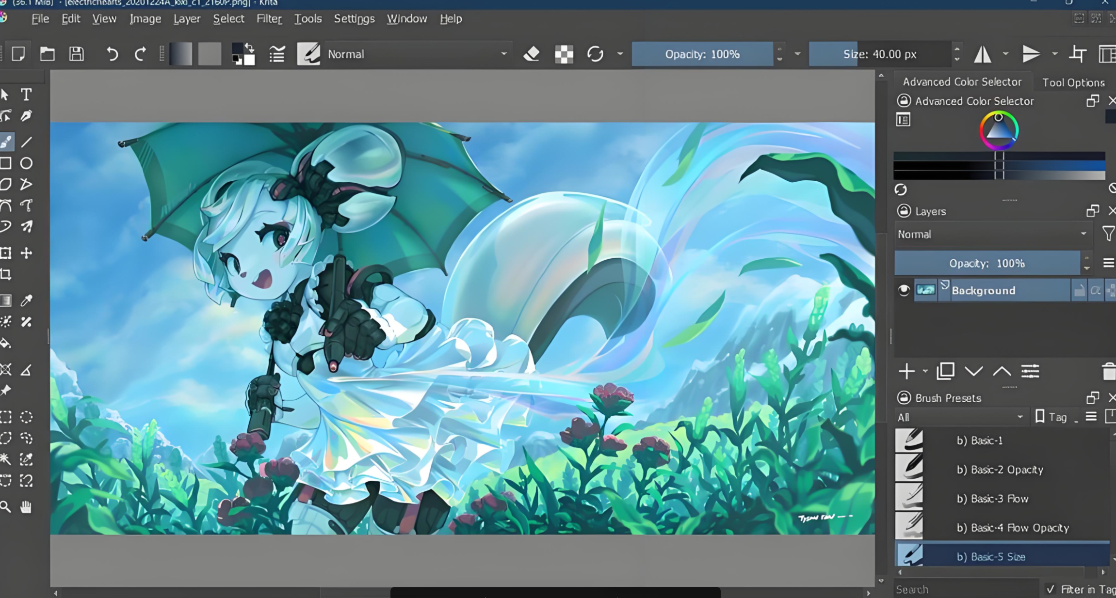Save the document with floppy icon
1116x598 pixels.
[x=76, y=54]
